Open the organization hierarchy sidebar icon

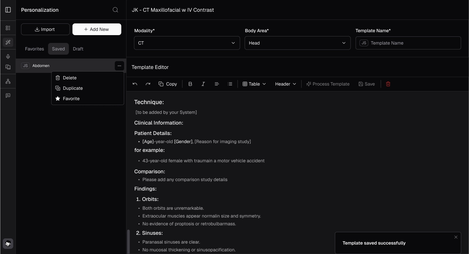(8, 81)
